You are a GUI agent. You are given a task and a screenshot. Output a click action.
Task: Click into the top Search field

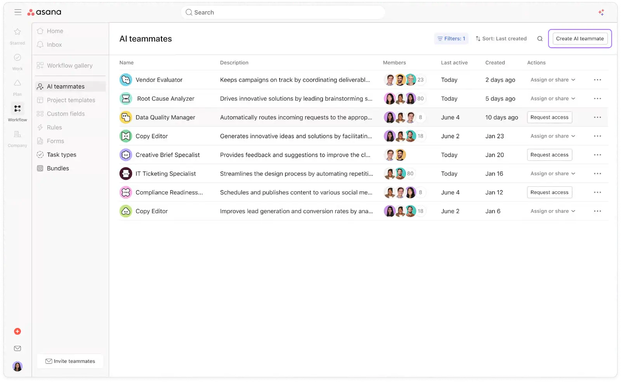pyautogui.click(x=283, y=12)
